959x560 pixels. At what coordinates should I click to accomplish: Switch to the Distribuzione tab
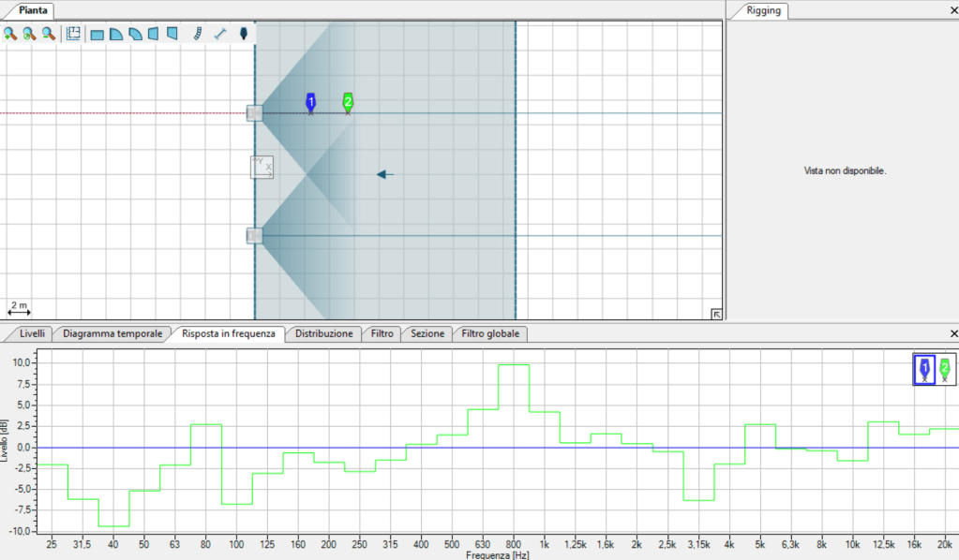click(323, 333)
